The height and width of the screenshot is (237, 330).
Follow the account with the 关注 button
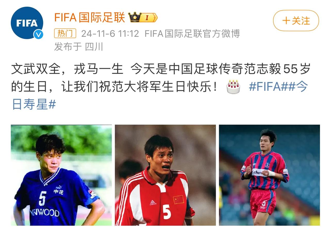296,21
